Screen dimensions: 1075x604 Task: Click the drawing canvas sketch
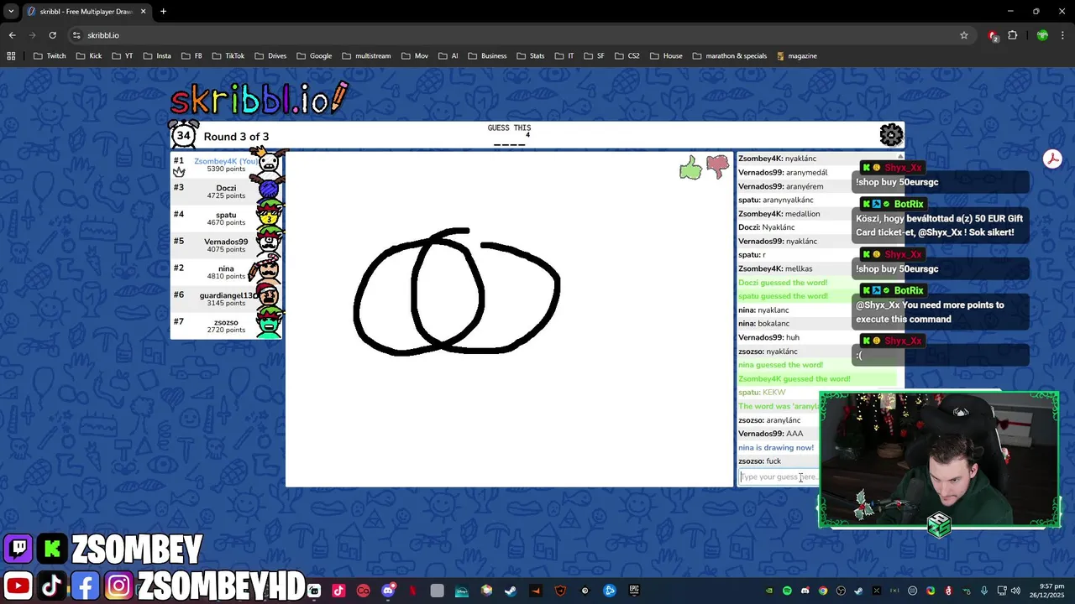457,291
